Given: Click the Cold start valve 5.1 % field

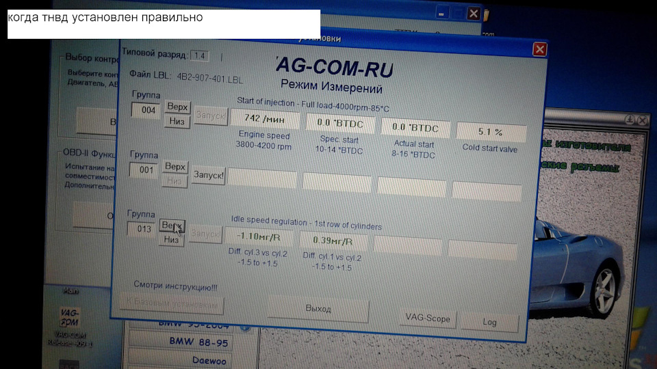Looking at the screenshot, I should tap(490, 131).
